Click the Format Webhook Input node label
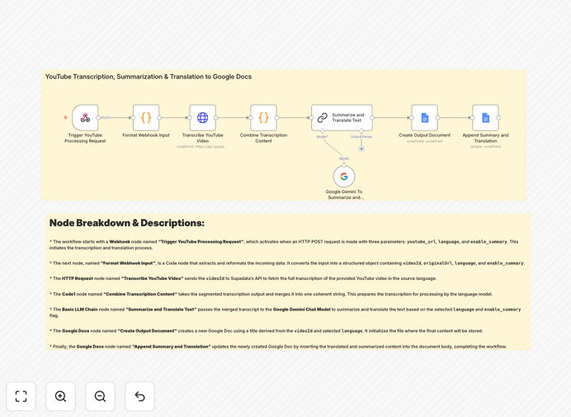Viewport: 571px width, 417px height. (x=146, y=135)
